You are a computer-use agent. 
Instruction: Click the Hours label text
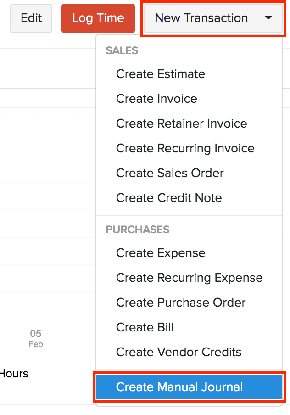click(14, 374)
